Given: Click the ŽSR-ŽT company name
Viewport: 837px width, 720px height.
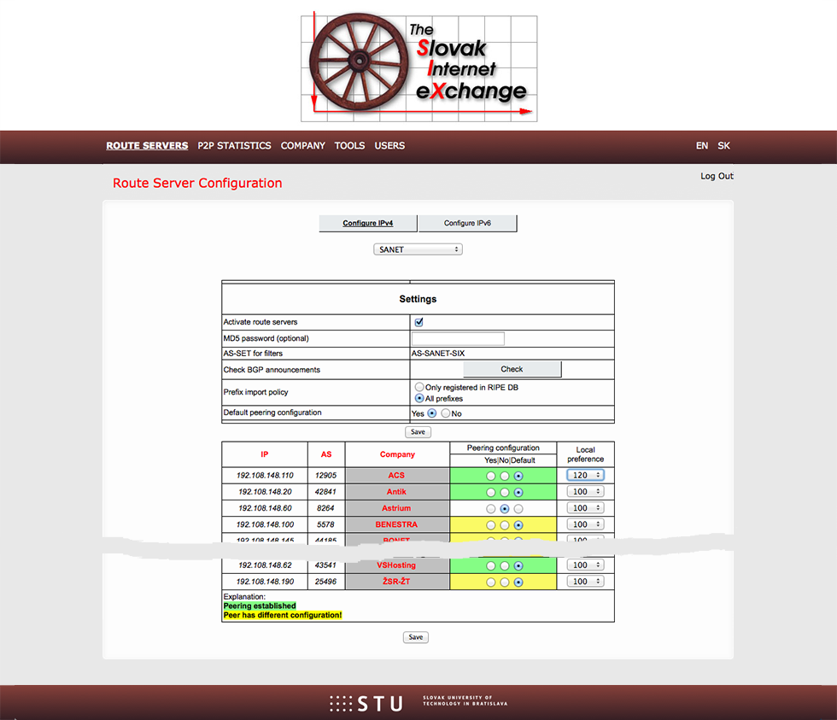Looking at the screenshot, I should pos(396,582).
